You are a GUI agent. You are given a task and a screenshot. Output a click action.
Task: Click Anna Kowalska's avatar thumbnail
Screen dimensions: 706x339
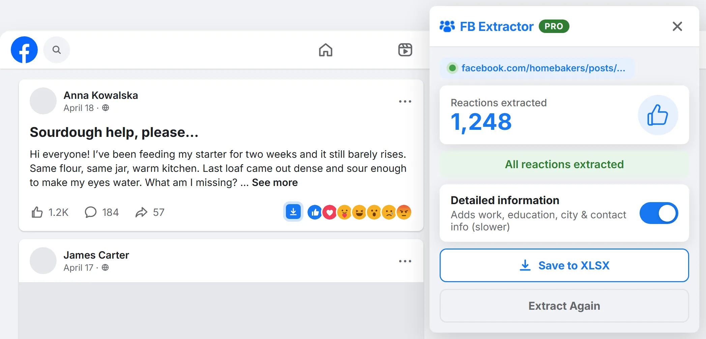(43, 101)
